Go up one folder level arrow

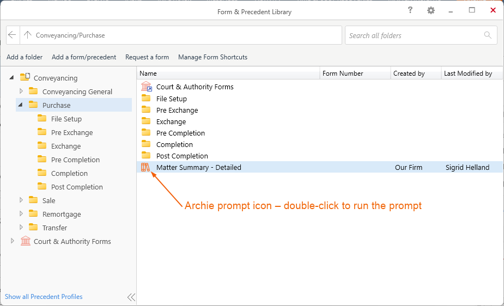coord(28,35)
